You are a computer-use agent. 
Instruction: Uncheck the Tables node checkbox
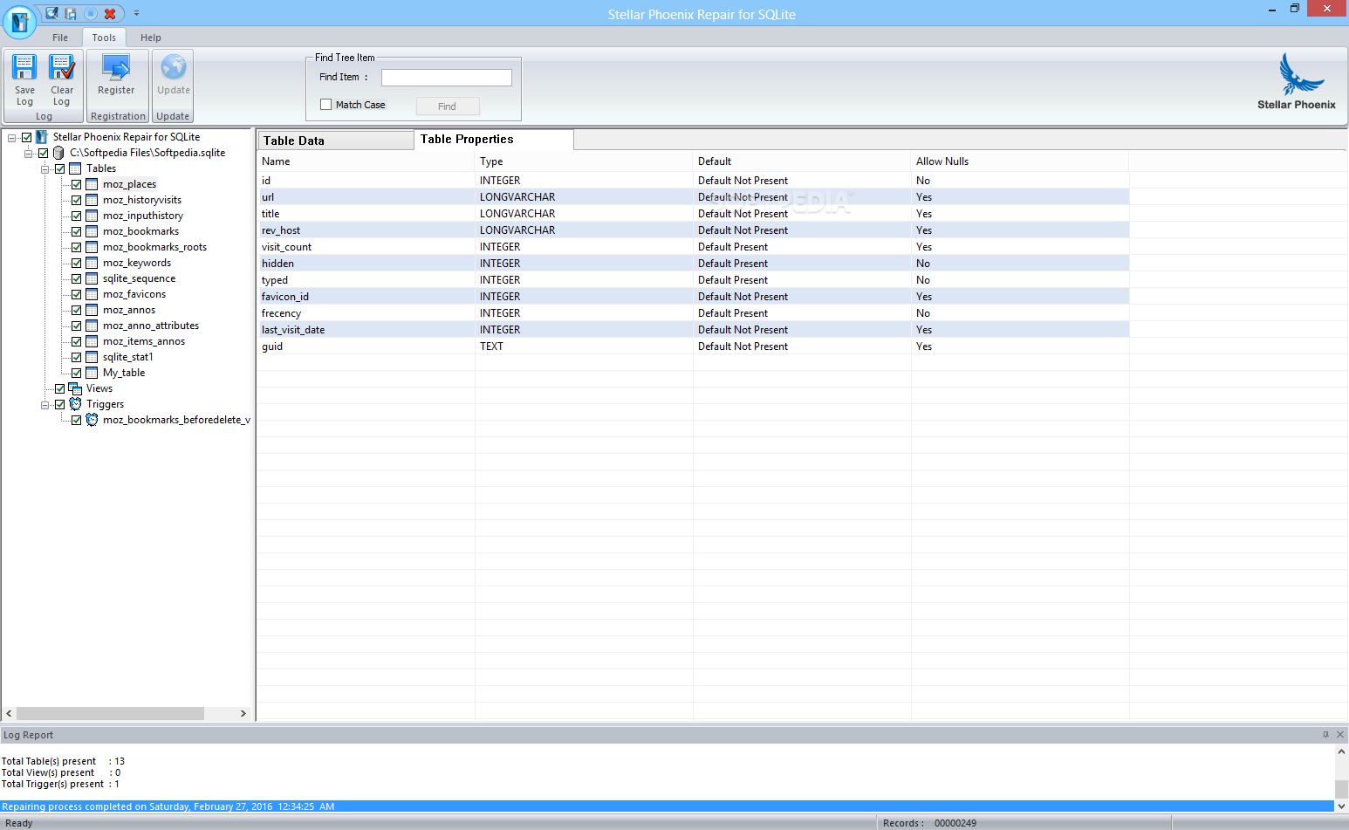(59, 168)
